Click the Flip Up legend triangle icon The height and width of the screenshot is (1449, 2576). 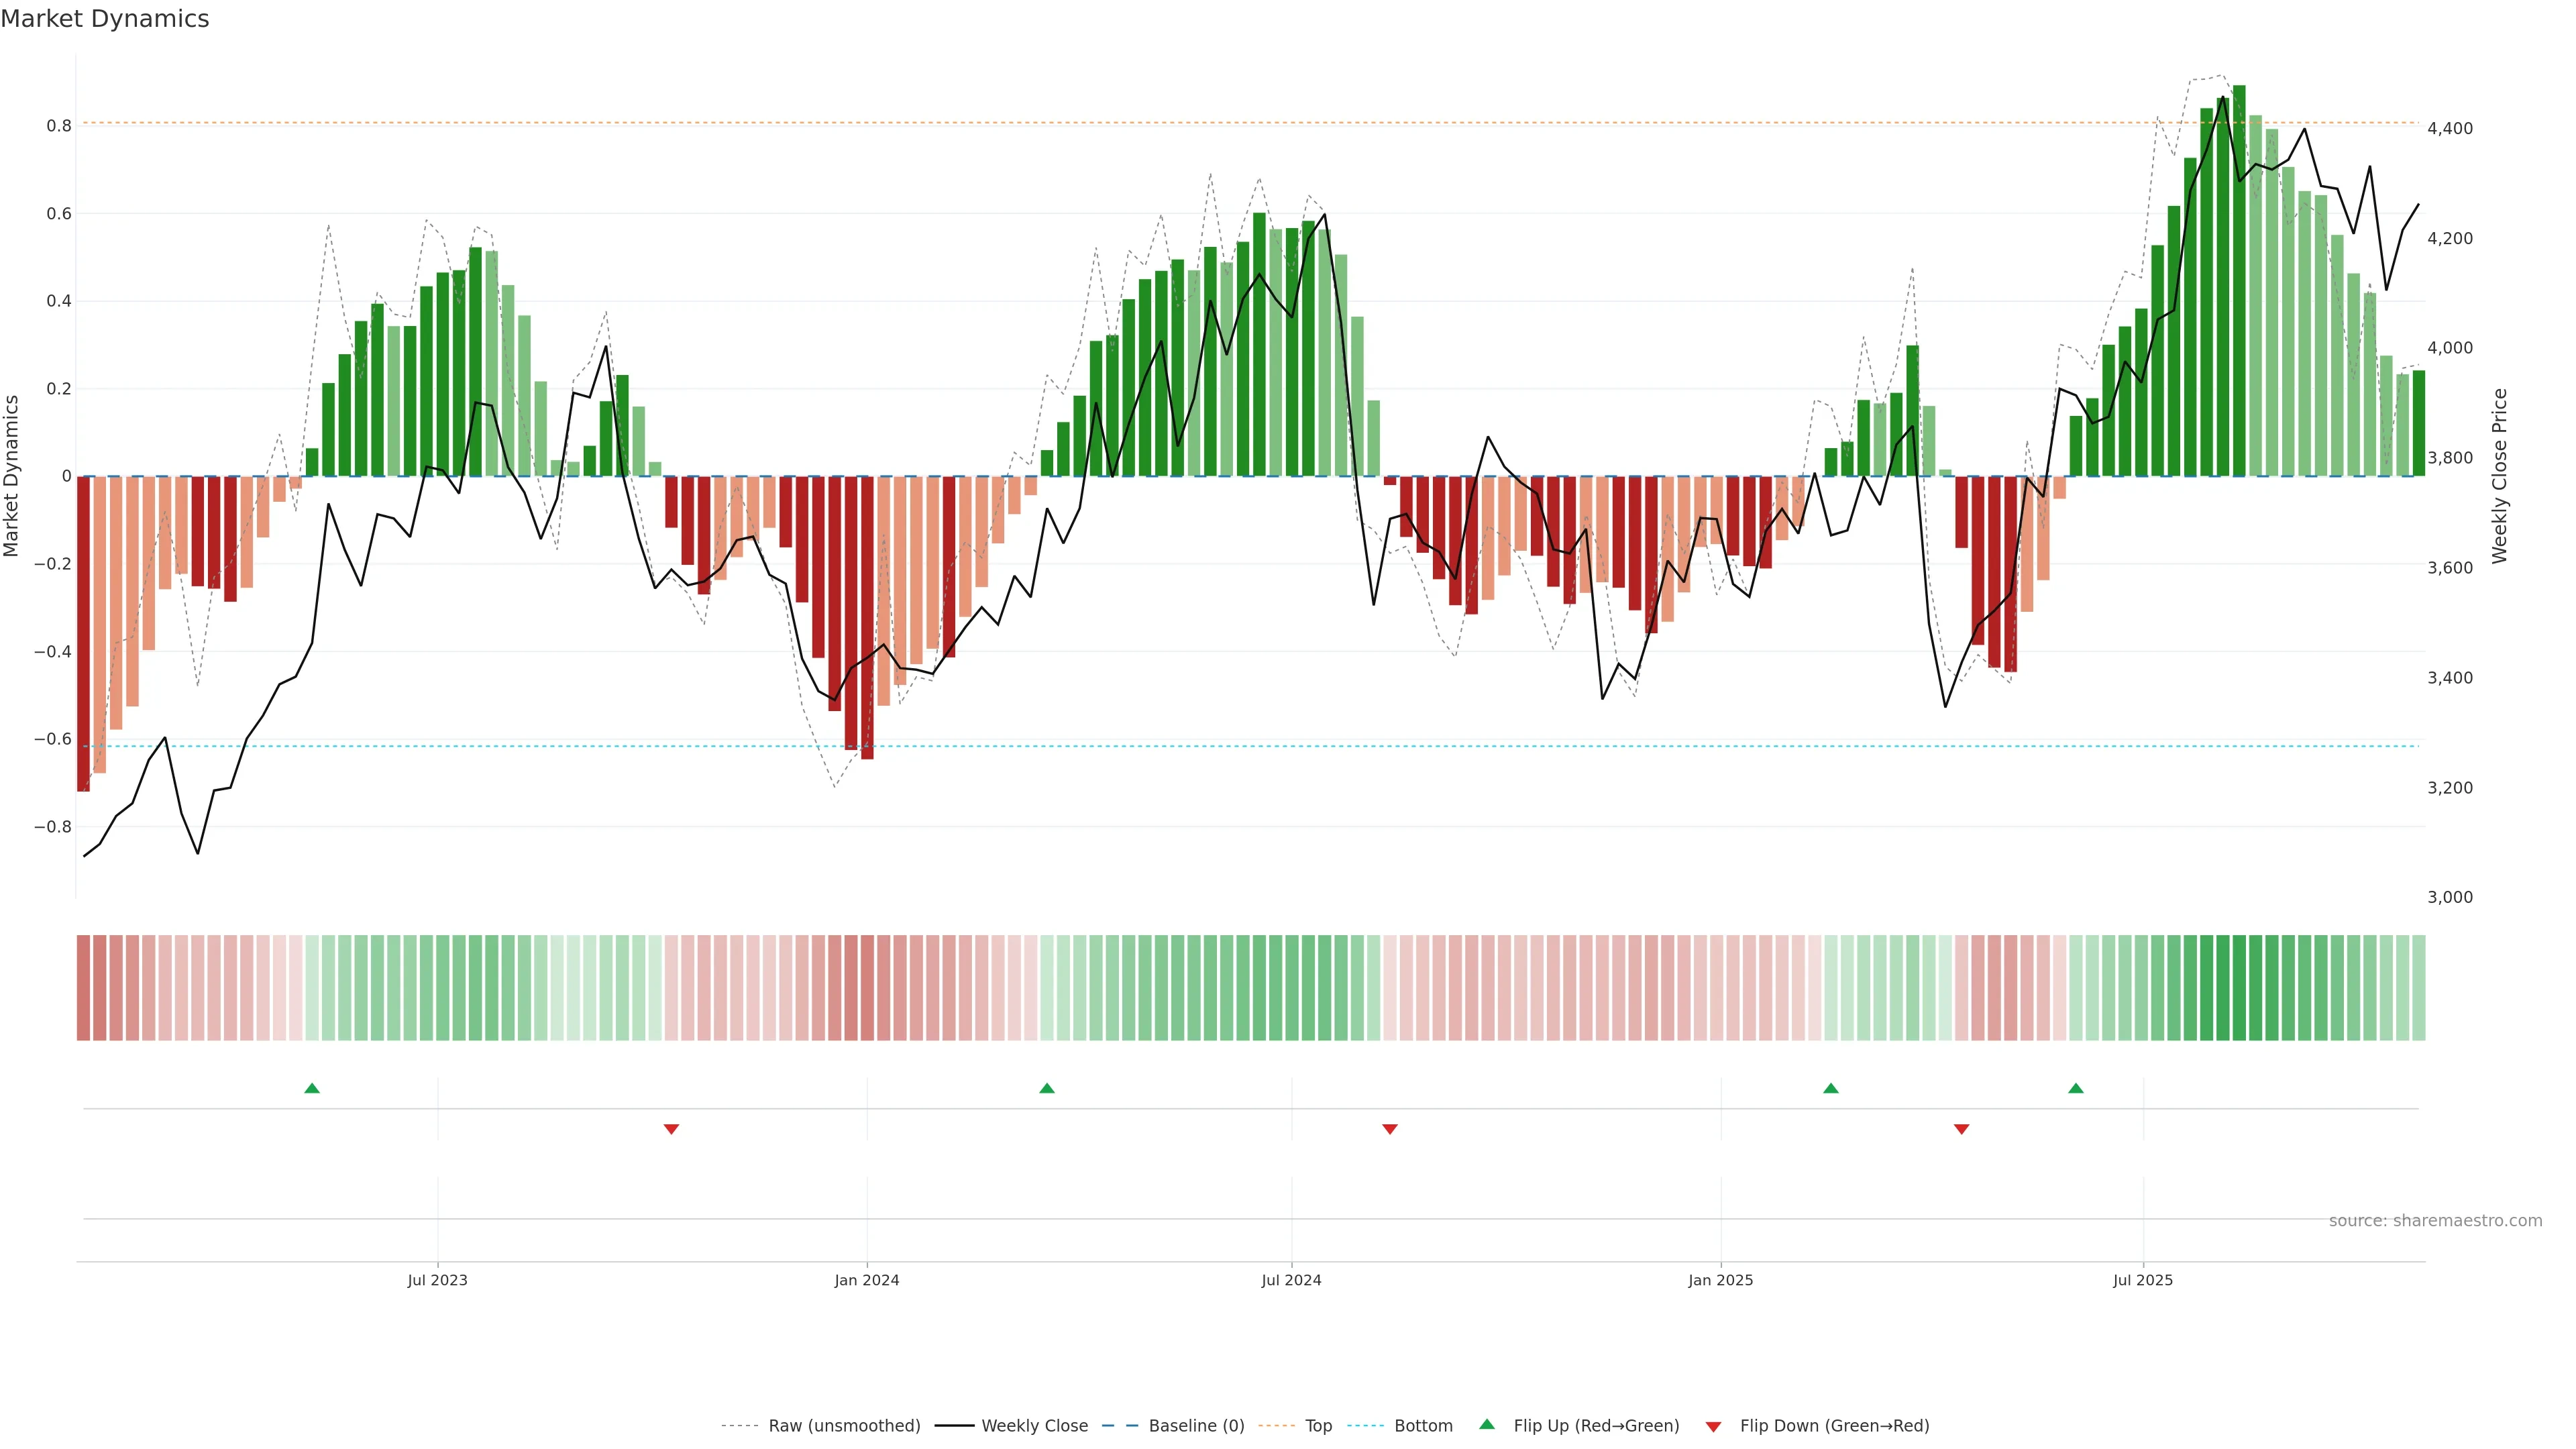tap(1487, 1424)
